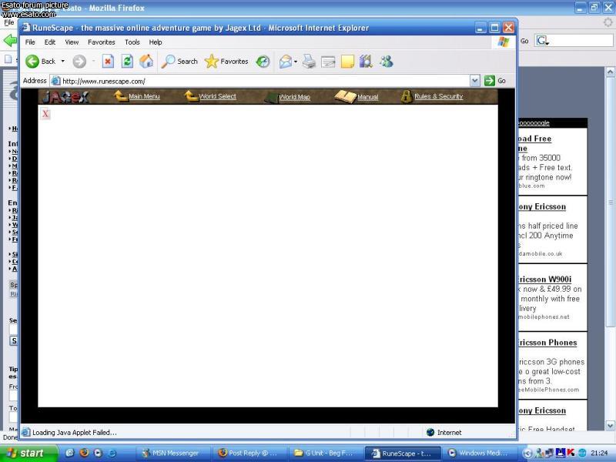Click the IE Back arrow button
The width and height of the screenshot is (616, 462).
click(32, 62)
